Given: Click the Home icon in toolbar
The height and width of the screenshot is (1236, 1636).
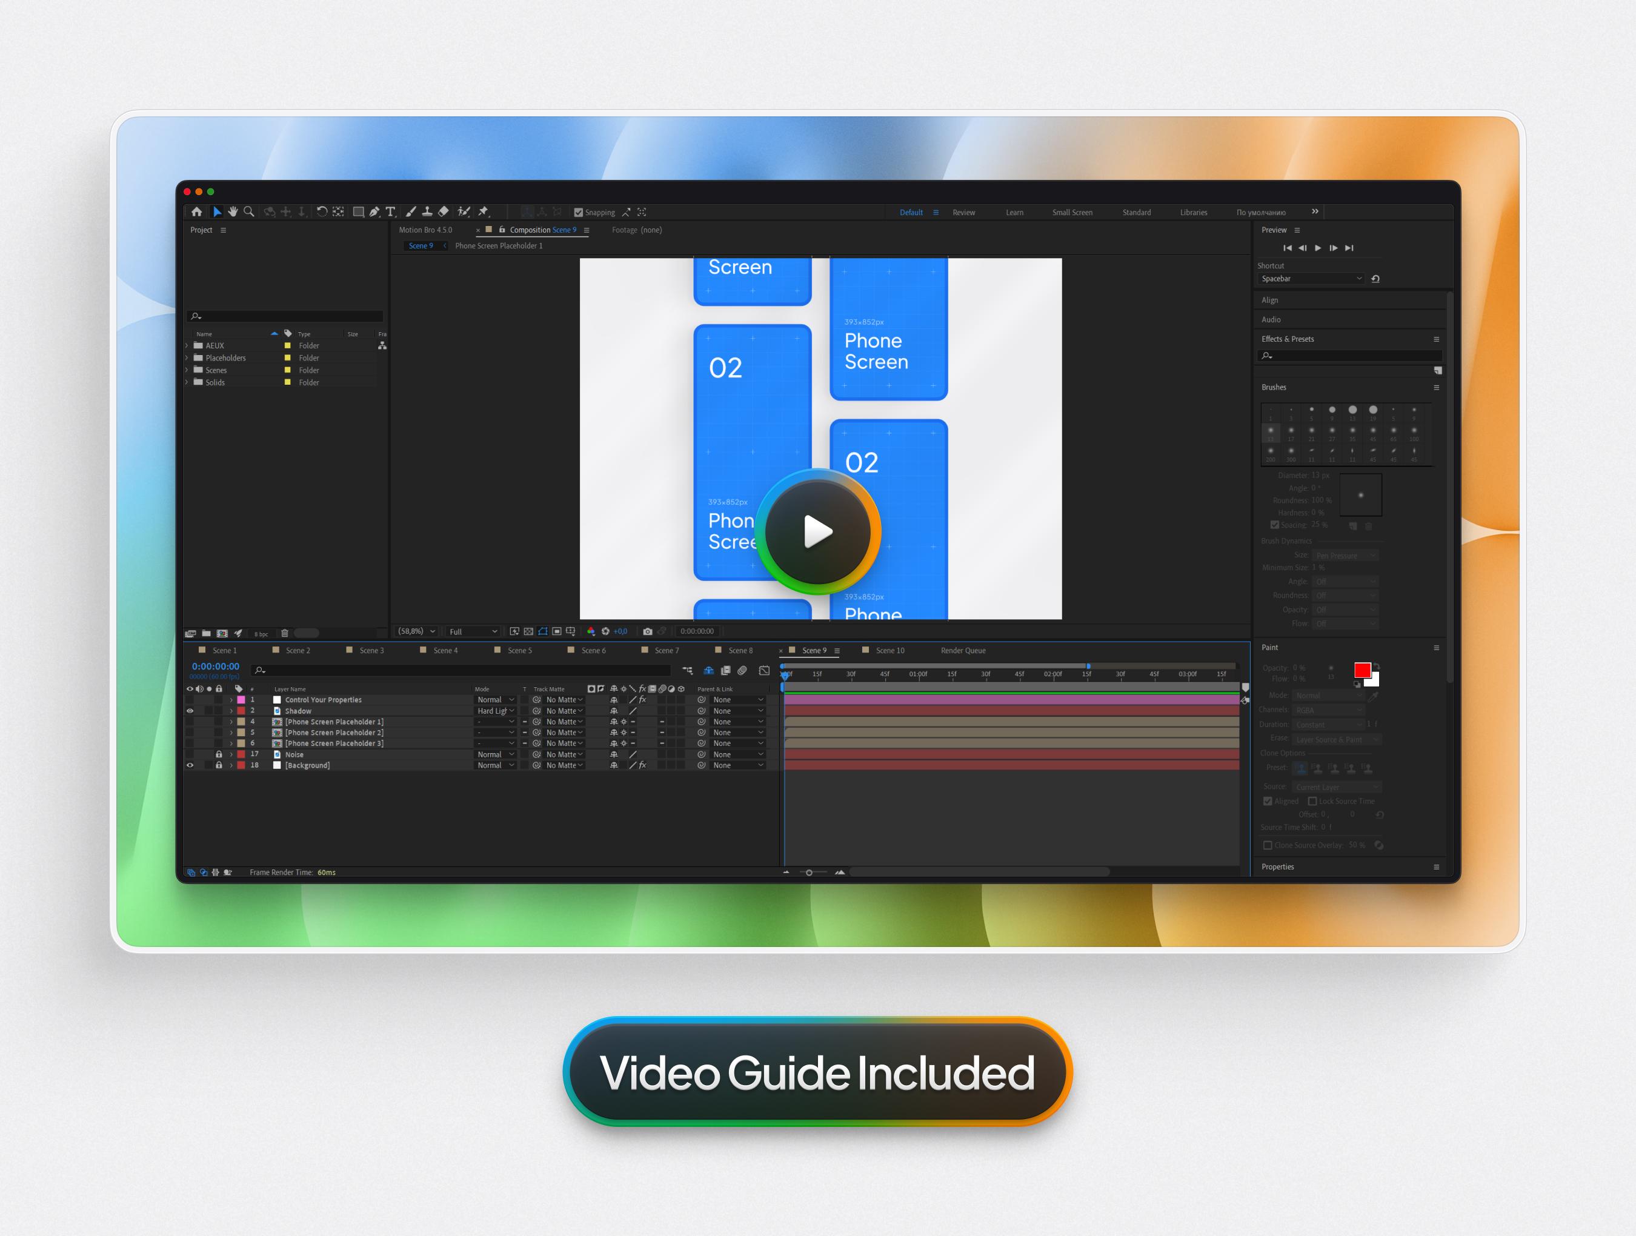Looking at the screenshot, I should (197, 212).
